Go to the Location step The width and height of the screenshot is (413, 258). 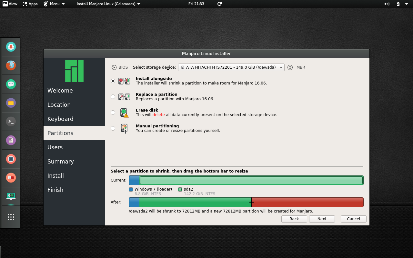pos(74,105)
